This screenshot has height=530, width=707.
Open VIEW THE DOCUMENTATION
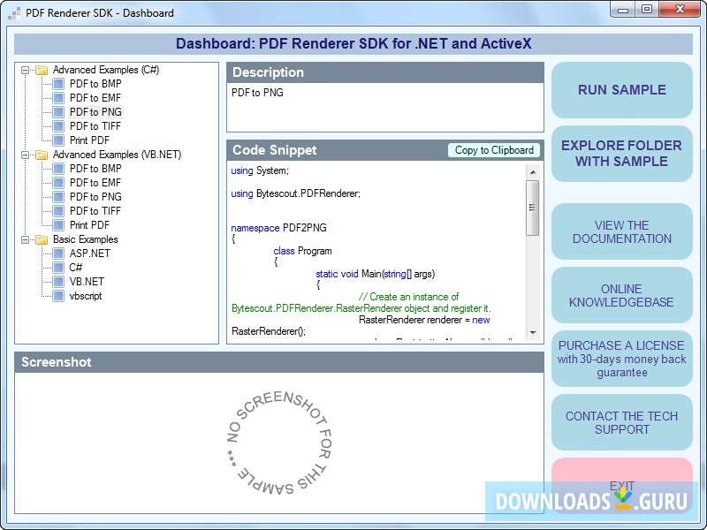(622, 231)
